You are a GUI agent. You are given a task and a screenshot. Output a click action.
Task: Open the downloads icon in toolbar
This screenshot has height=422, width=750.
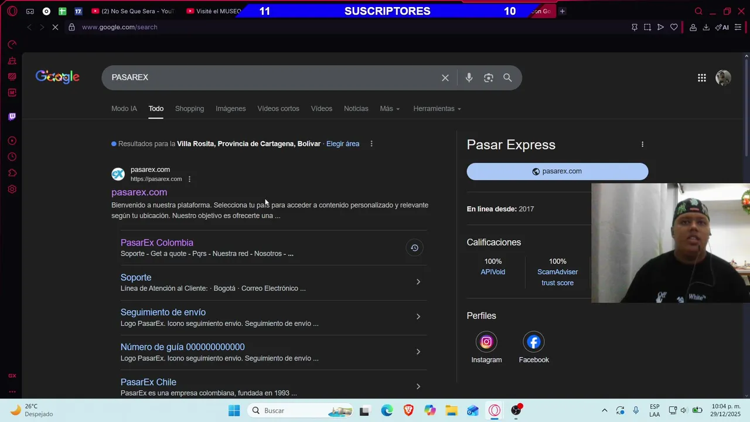point(706,27)
